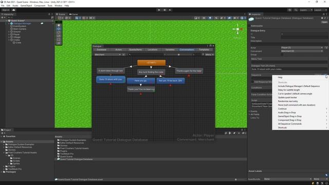Toggle the Group checkbox in Inspector
The height and width of the screenshot is (185, 329).
click(282, 54)
